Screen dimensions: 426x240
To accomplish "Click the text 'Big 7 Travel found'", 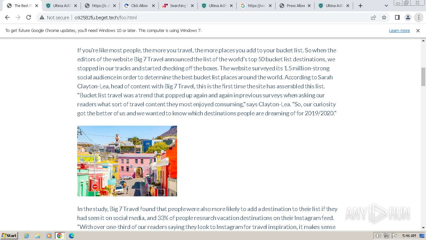I will coord(138,209).
